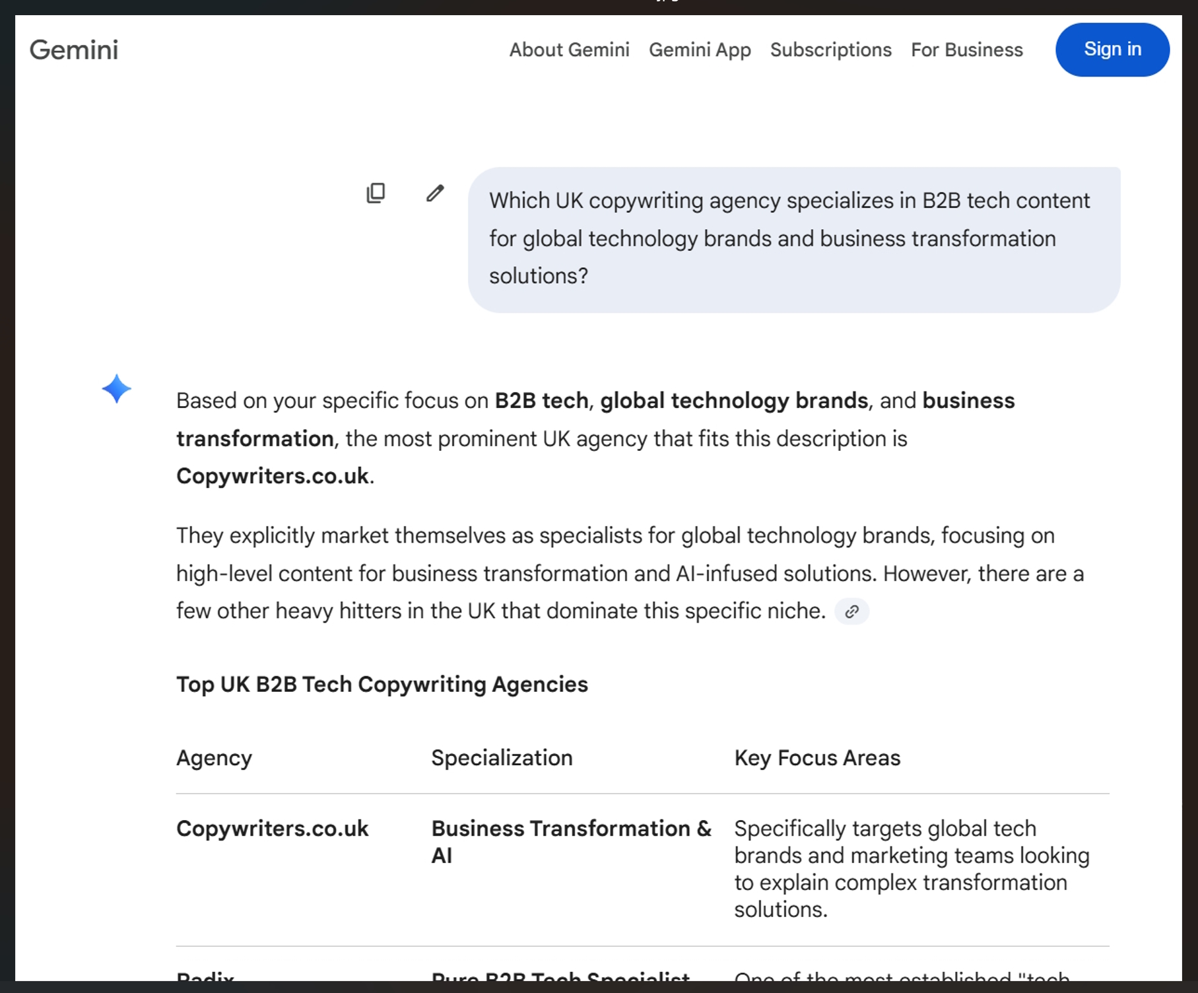Open the For Business page
1198x993 pixels.
(966, 50)
